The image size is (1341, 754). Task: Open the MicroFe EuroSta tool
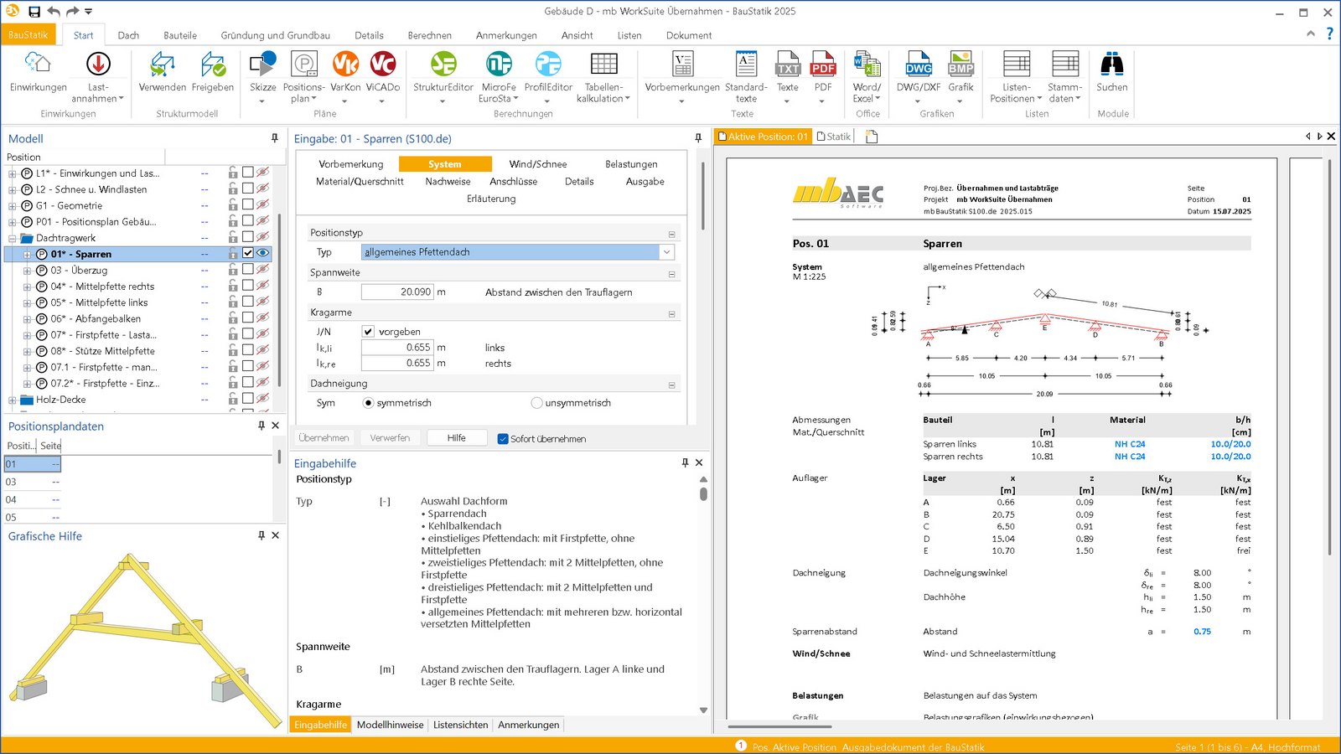(499, 75)
